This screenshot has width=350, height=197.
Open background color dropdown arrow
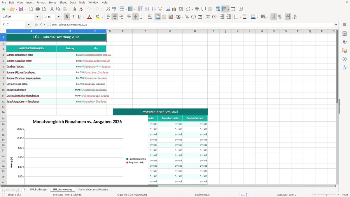[102, 17]
